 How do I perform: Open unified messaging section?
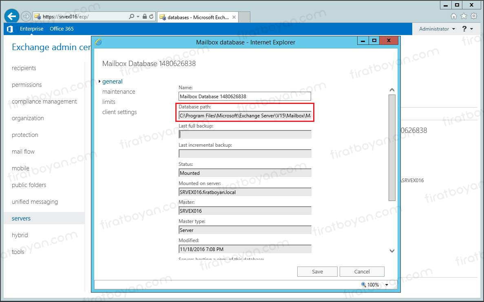pyautogui.click(x=35, y=201)
